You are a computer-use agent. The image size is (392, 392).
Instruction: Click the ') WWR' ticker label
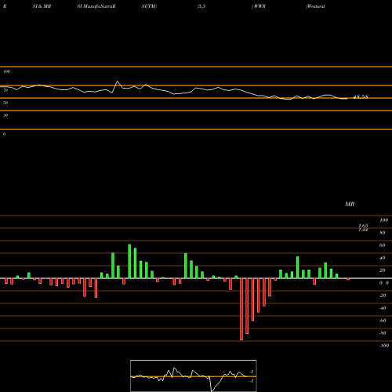(258, 6)
